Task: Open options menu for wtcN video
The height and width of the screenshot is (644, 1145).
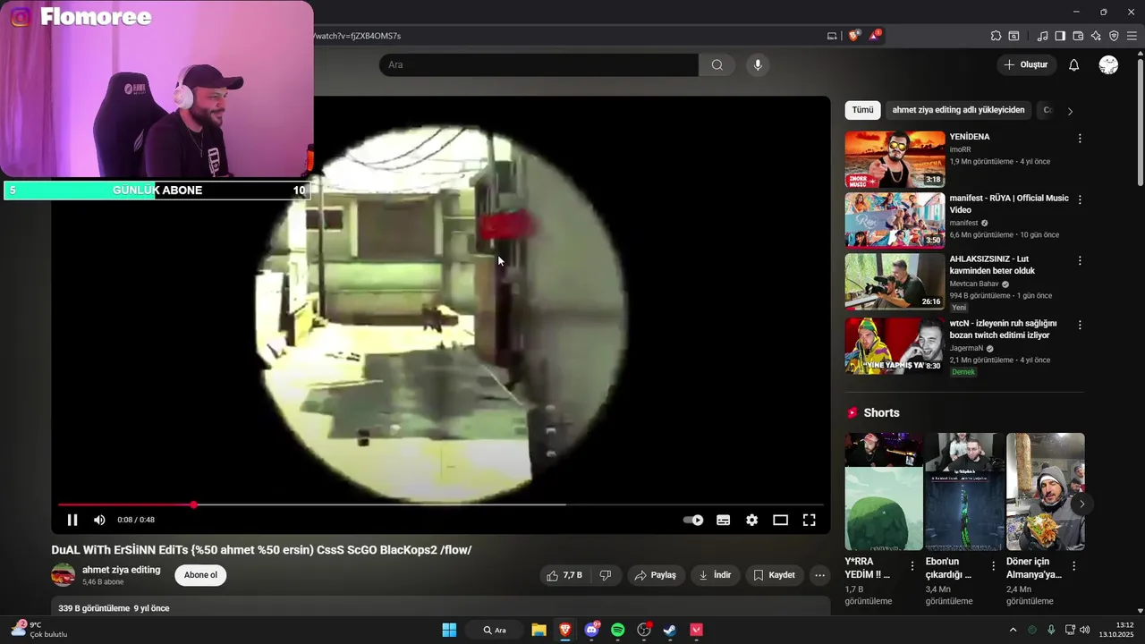Action: click(x=1080, y=325)
